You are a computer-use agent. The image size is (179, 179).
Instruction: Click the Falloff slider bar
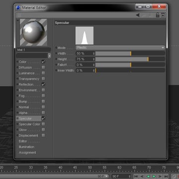[x=130, y=65]
